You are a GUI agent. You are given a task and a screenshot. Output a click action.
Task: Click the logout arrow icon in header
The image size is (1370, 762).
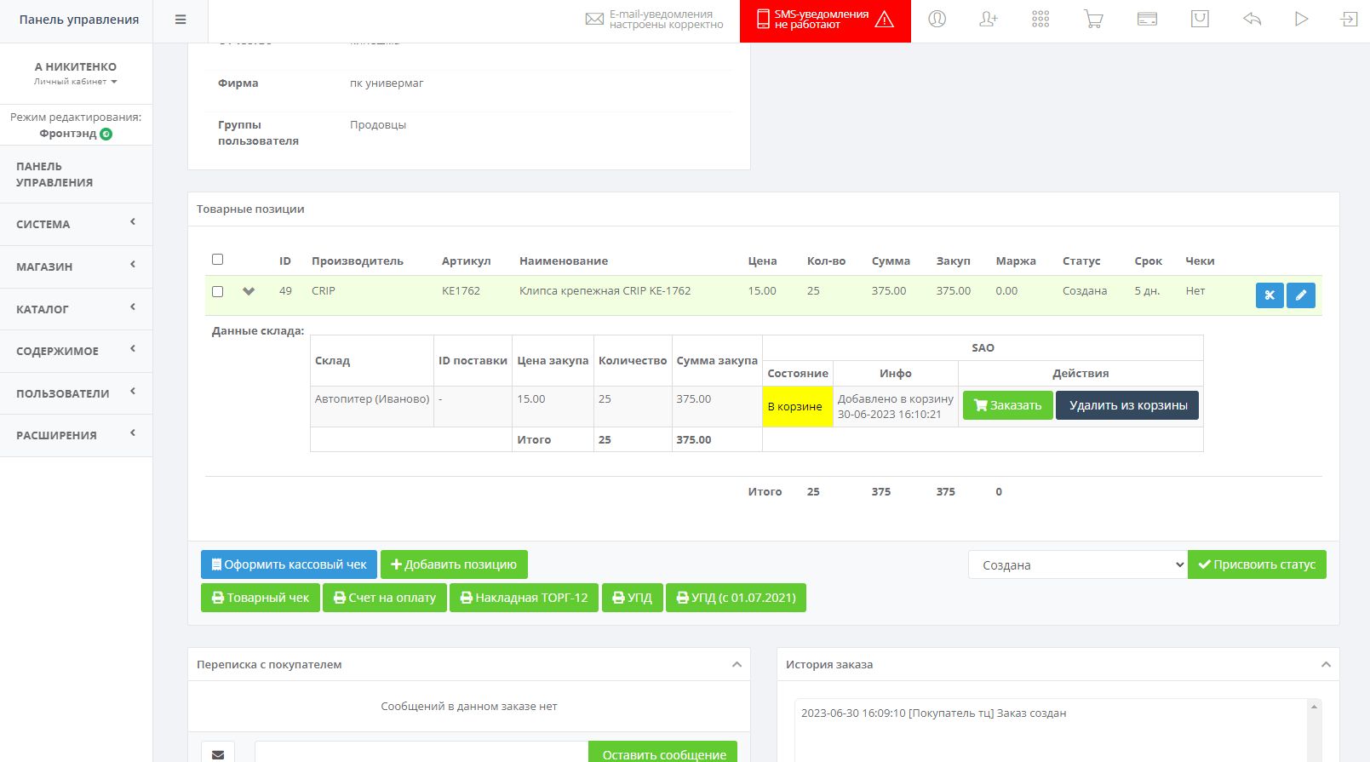click(x=1349, y=20)
